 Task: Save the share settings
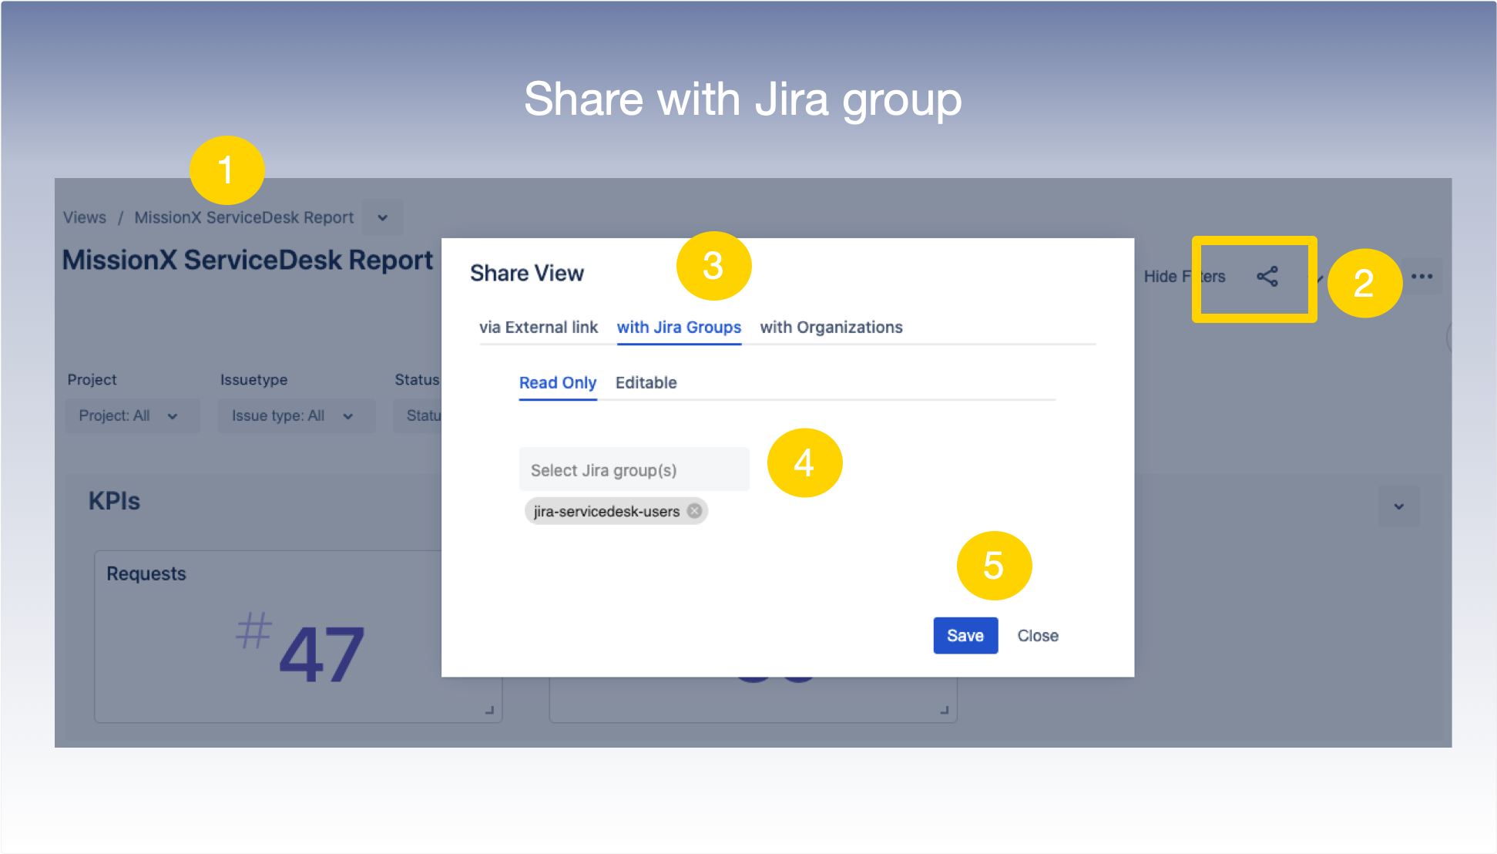pos(965,635)
